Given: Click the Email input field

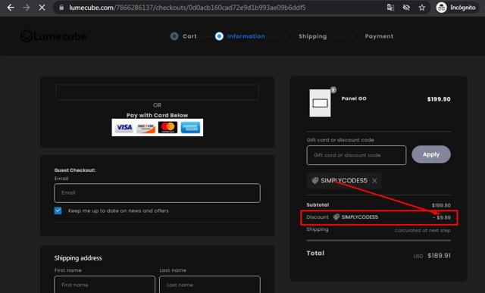Looking at the screenshot, I should [157, 193].
